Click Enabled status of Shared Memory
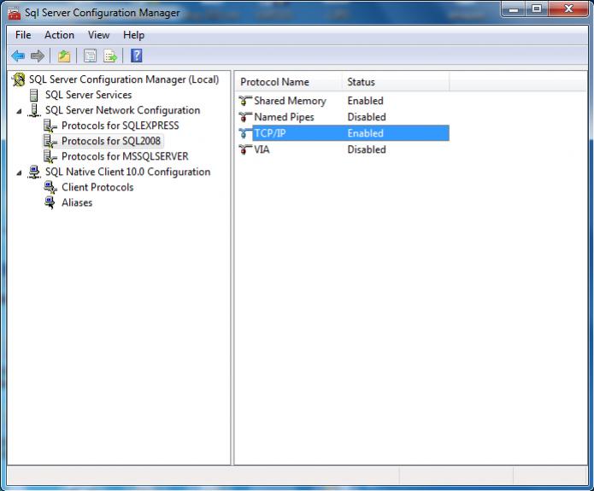Viewport: 594px width, 491px height. point(365,101)
